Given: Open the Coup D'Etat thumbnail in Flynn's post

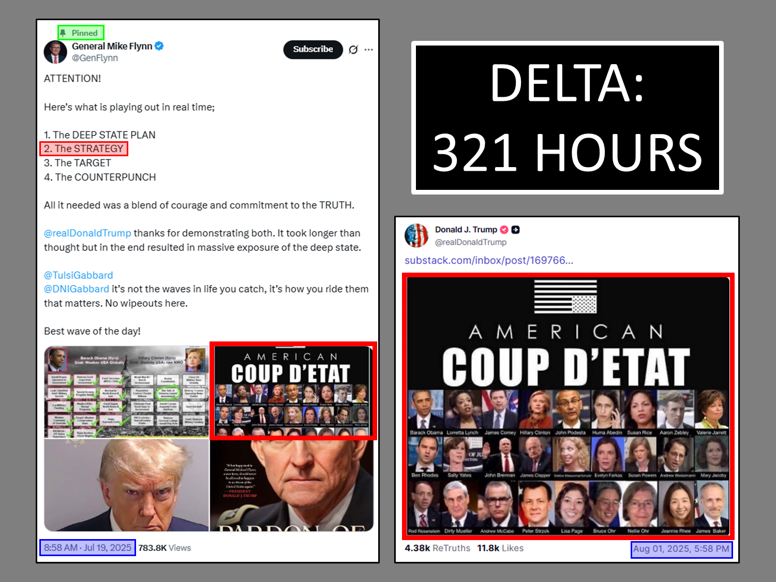Looking at the screenshot, I should pos(293,391).
